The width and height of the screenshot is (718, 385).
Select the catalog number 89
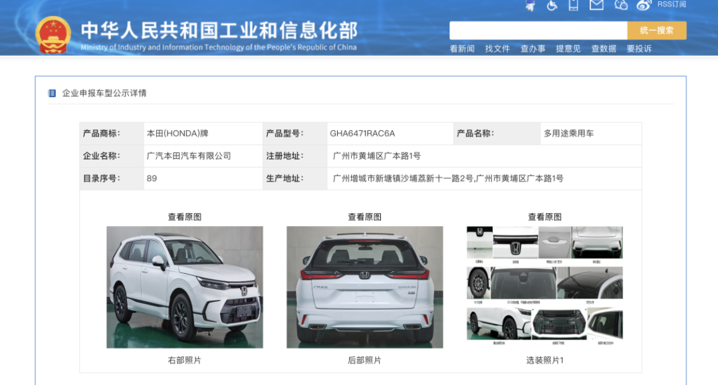152,179
